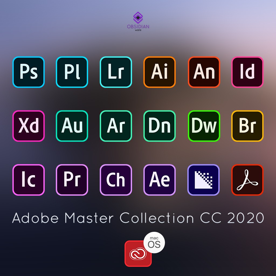Select the Bridge Br icon

click(x=247, y=126)
